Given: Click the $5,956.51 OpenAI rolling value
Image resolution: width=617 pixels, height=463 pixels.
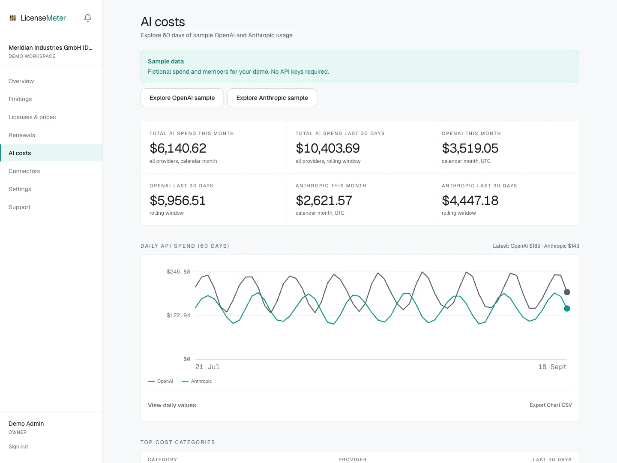Looking at the screenshot, I should 177,201.
